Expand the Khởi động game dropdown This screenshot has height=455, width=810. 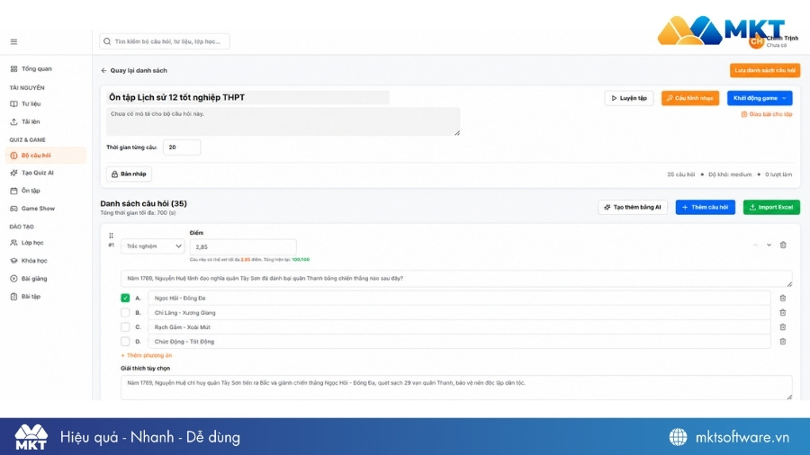click(x=760, y=98)
